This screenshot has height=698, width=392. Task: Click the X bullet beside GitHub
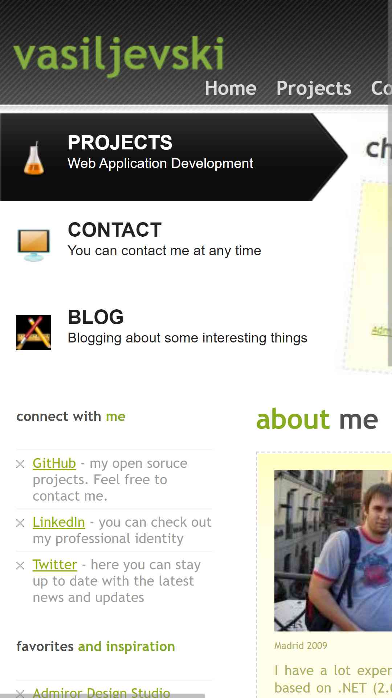[20, 464]
